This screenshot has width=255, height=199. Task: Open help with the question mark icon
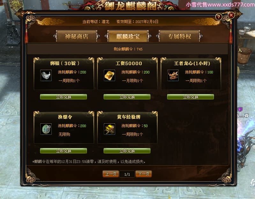(219, 17)
